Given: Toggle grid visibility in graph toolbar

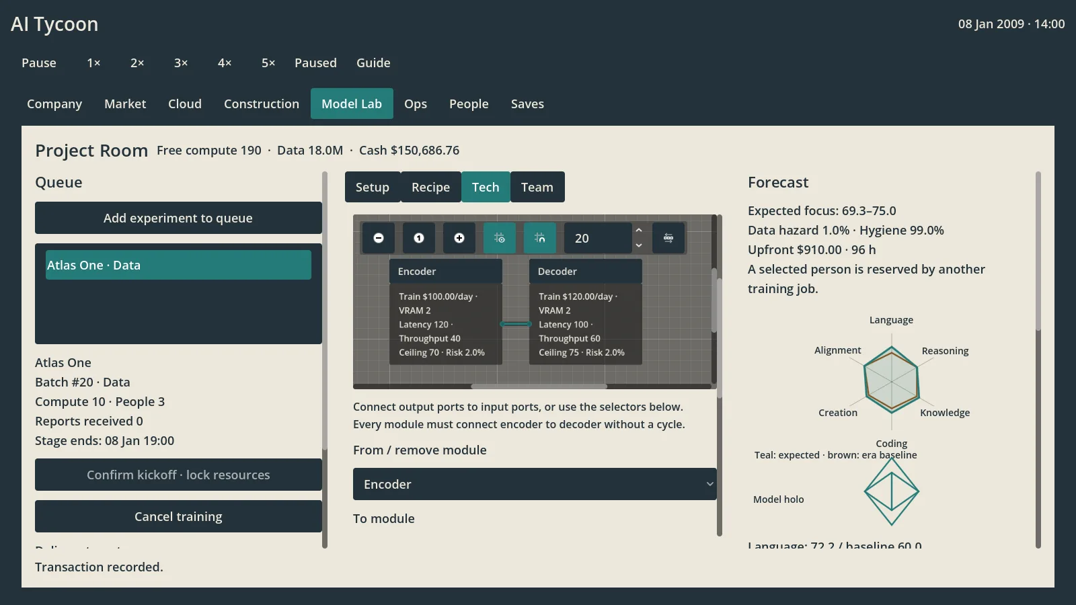Looking at the screenshot, I should coord(500,238).
